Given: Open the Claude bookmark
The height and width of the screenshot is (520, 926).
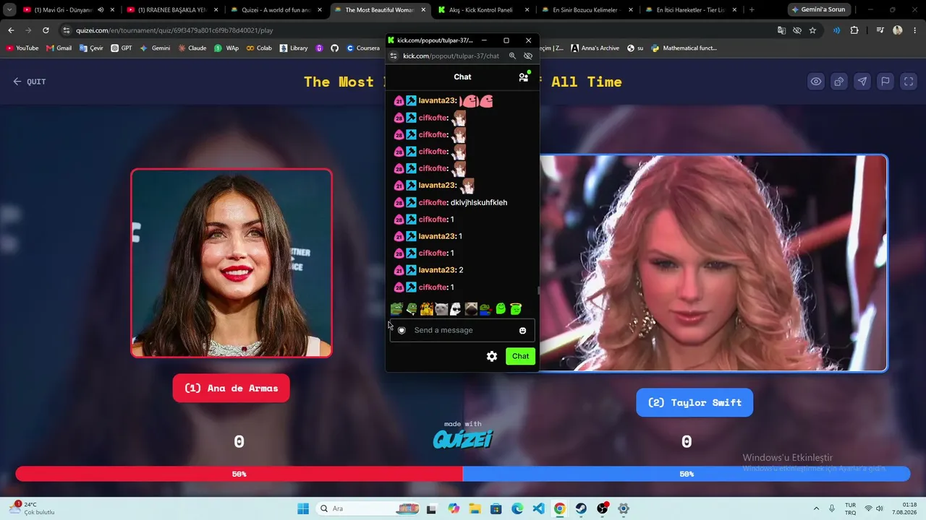Looking at the screenshot, I should [x=192, y=48].
